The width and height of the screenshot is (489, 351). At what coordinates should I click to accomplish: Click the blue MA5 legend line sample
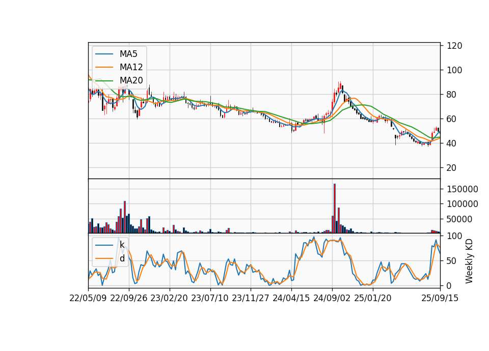pyautogui.click(x=104, y=54)
